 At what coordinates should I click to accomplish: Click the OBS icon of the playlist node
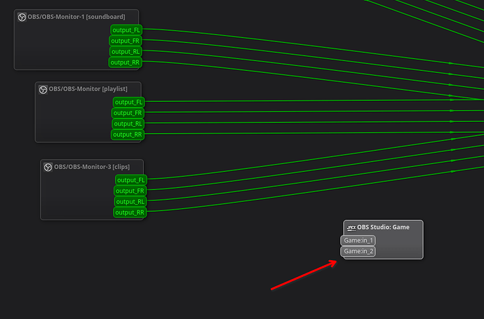click(x=43, y=90)
